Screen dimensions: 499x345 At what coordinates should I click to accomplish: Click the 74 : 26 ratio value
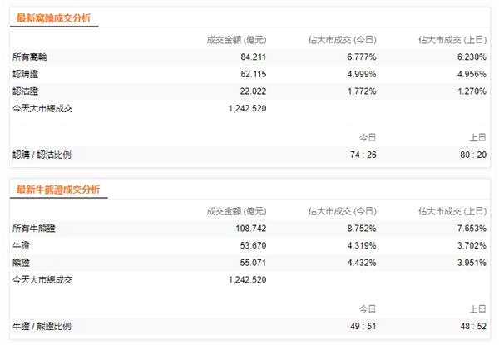coord(360,155)
